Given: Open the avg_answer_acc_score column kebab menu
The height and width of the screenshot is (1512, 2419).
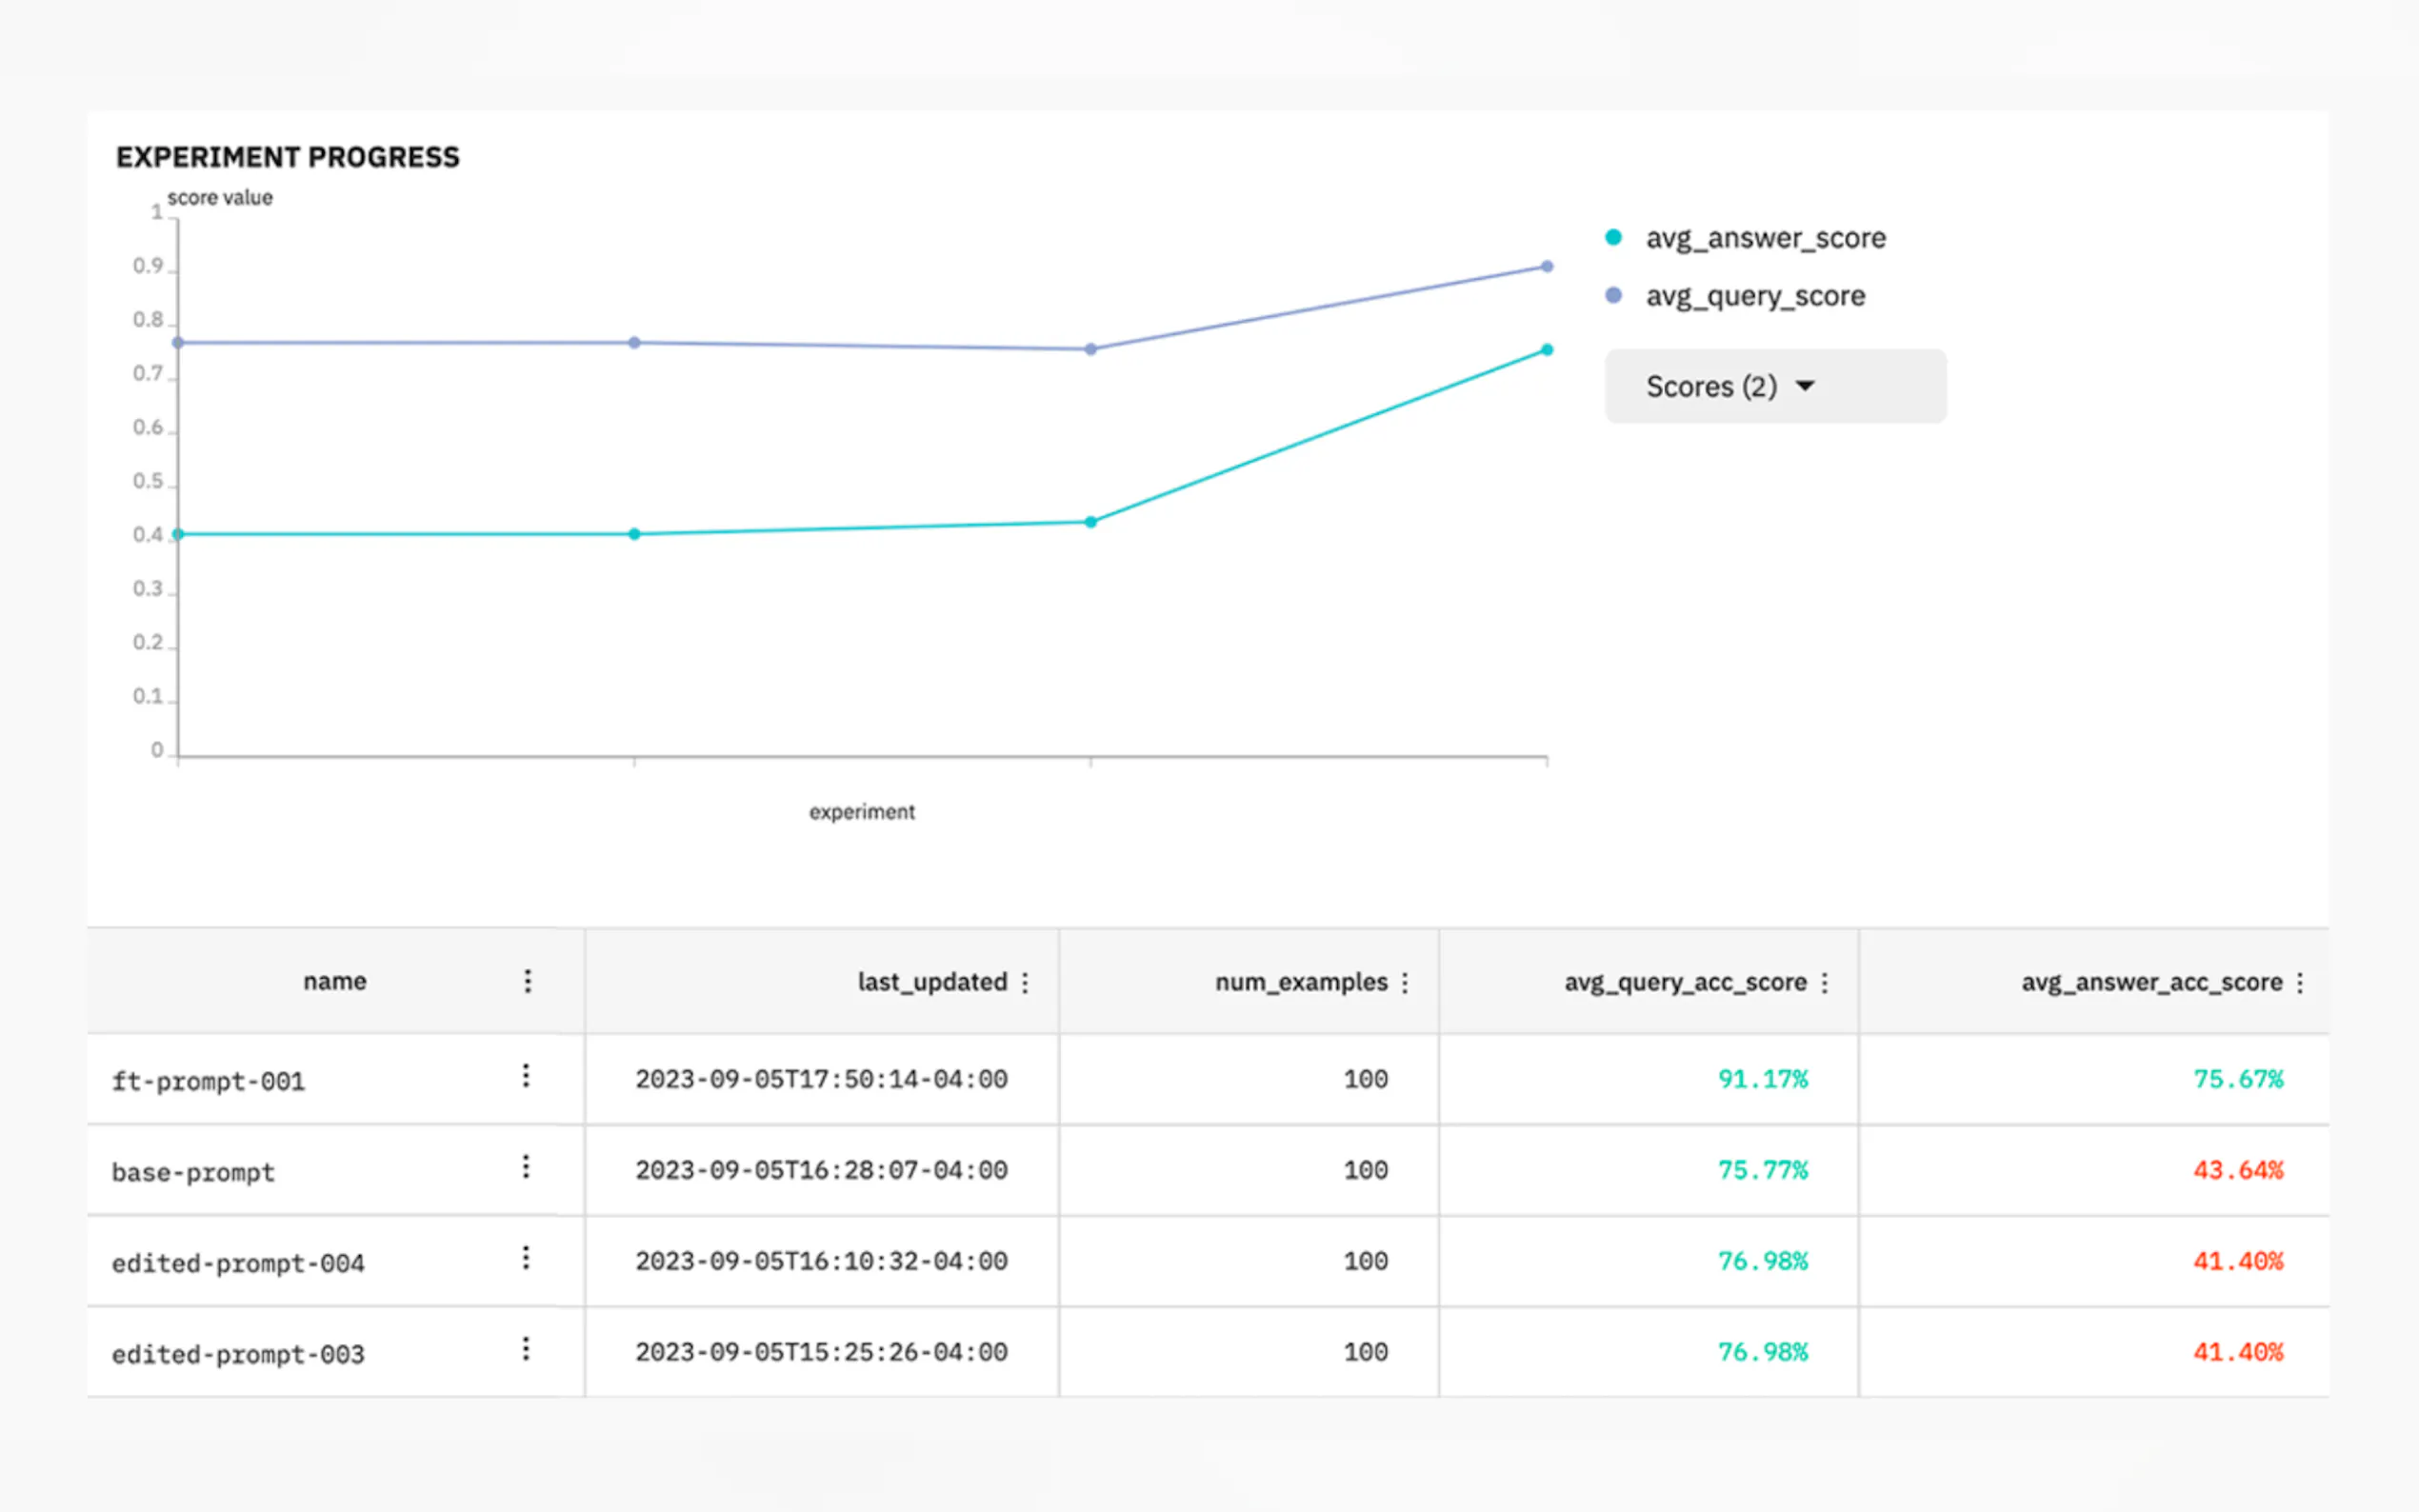Looking at the screenshot, I should click(x=2300, y=983).
